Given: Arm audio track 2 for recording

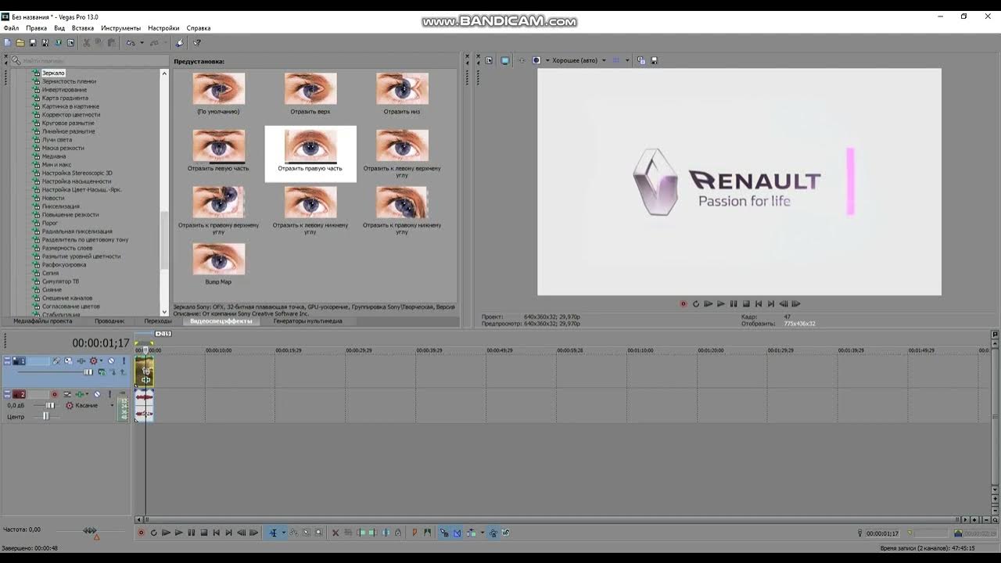Looking at the screenshot, I should pos(55,394).
